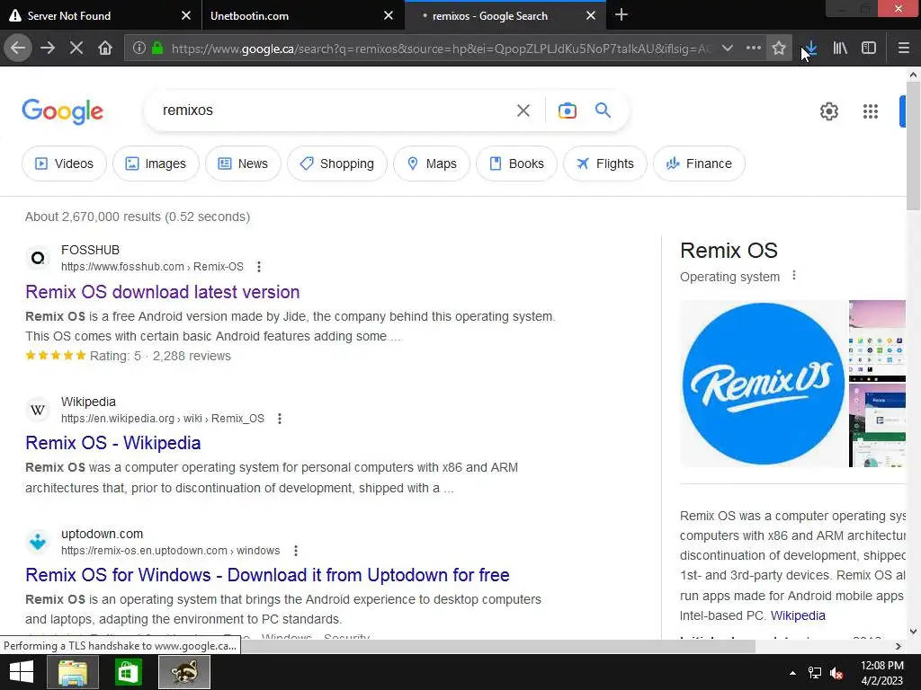
Task: Open uptodown.com result more options dots
Action: (x=296, y=551)
